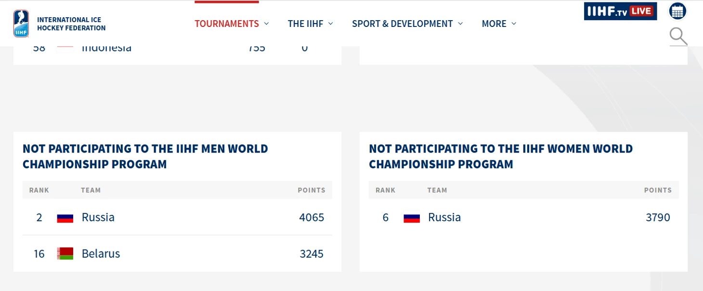This screenshot has width=703, height=291.
Task: Open the calendar icon in header
Action: point(677,11)
